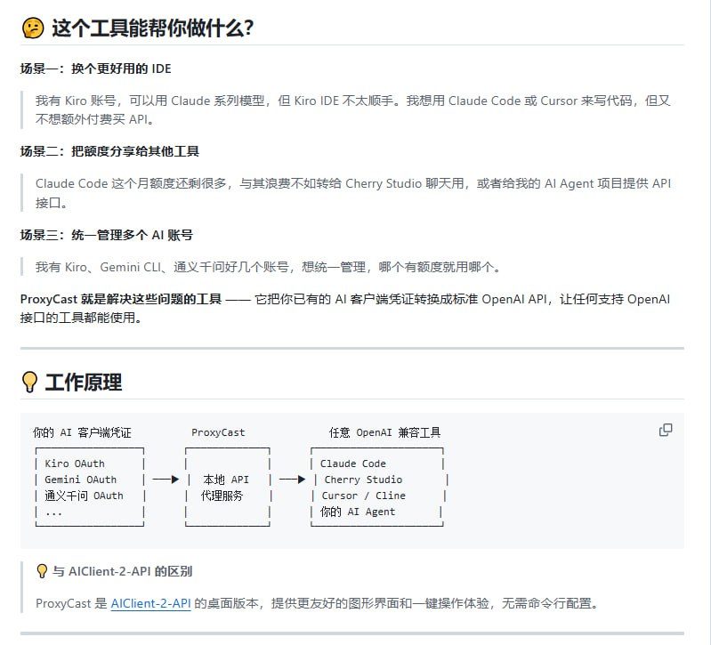Click 你的 AI Agent in diagram box

(x=358, y=512)
